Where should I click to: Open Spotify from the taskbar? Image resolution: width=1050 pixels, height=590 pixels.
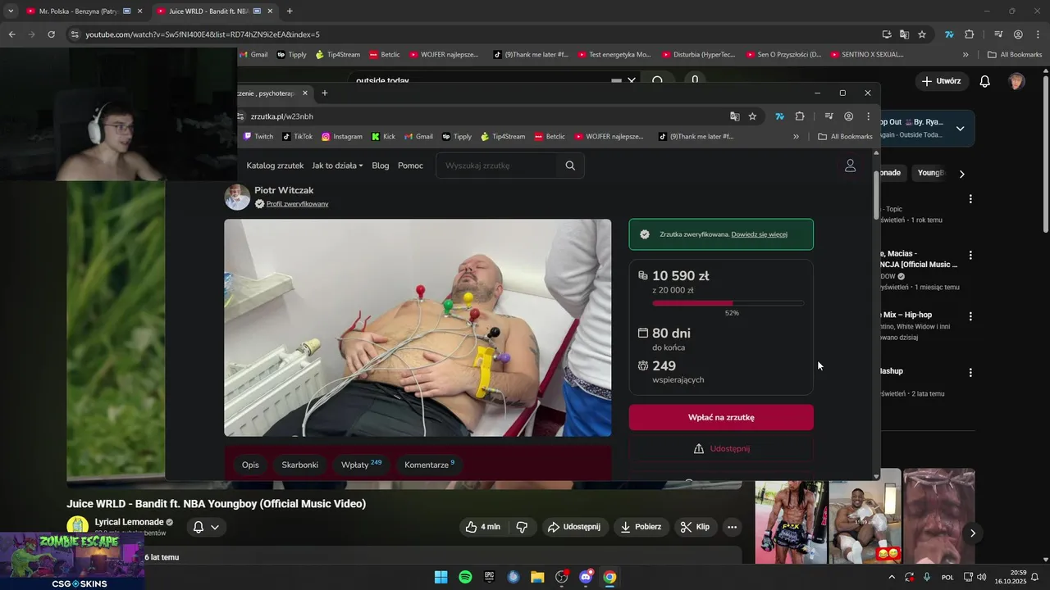pos(465,577)
